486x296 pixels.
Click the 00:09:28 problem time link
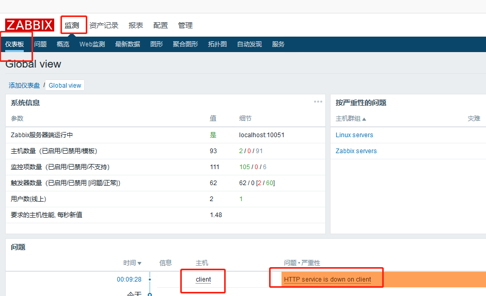[x=129, y=279]
